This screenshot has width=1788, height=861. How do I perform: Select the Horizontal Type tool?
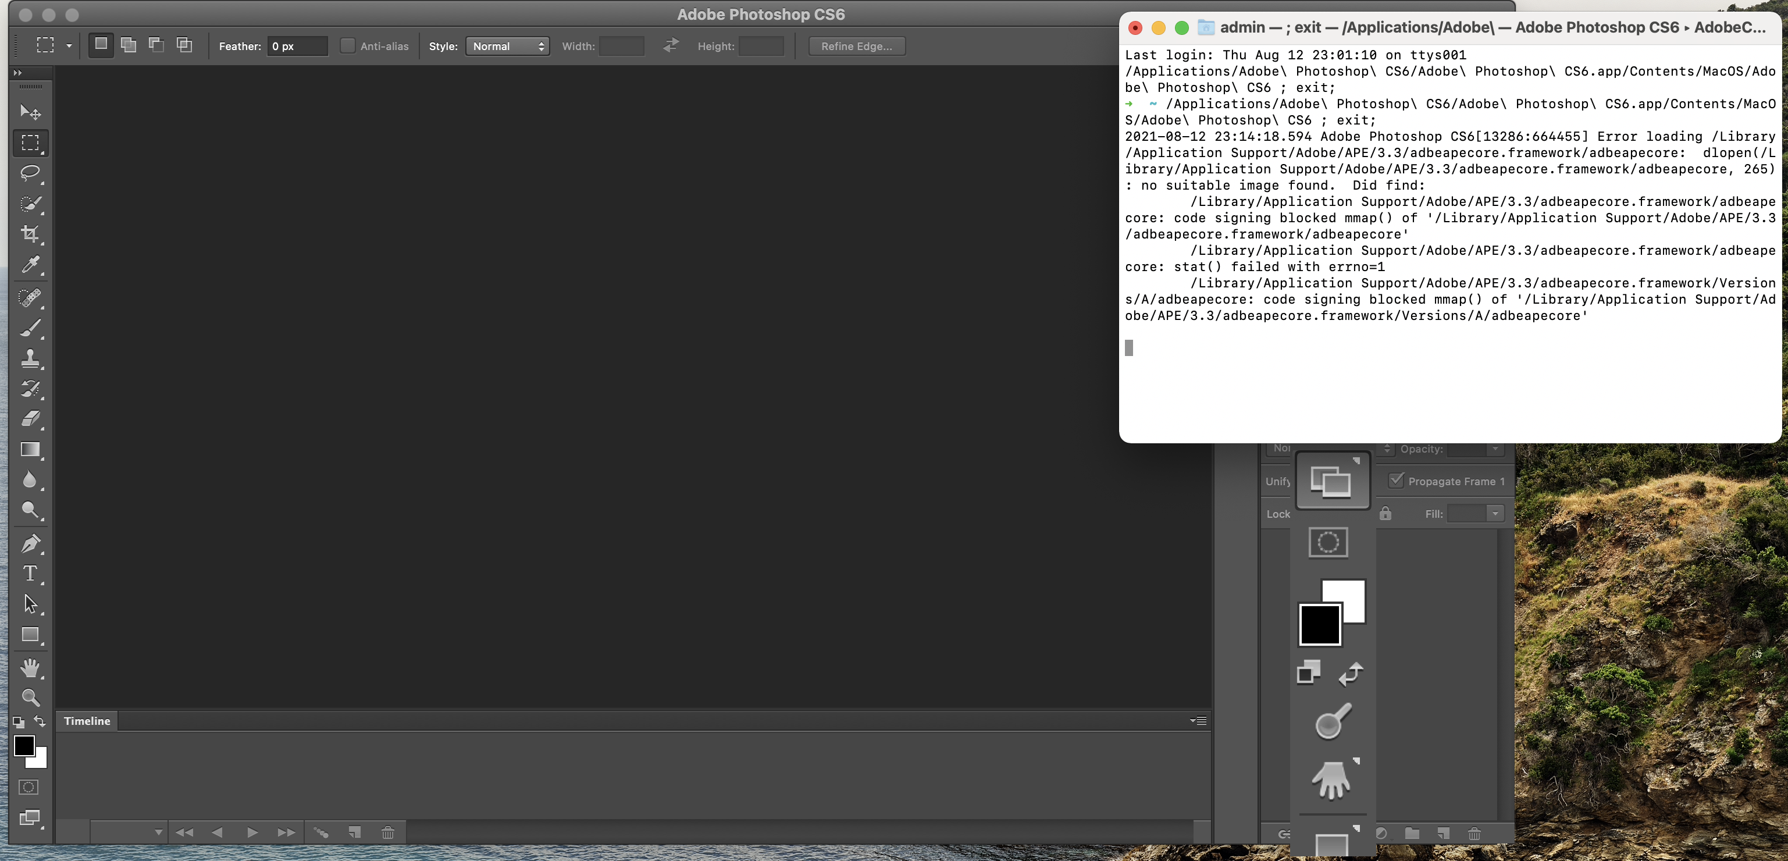(x=30, y=574)
